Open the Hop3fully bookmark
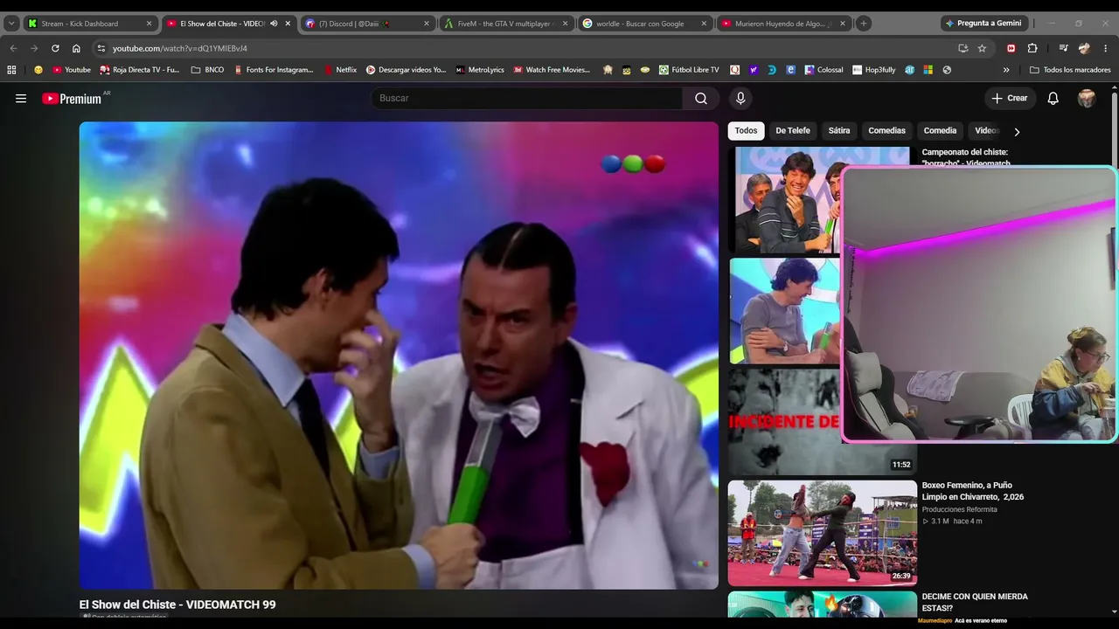This screenshot has height=629, width=1119. (874, 70)
